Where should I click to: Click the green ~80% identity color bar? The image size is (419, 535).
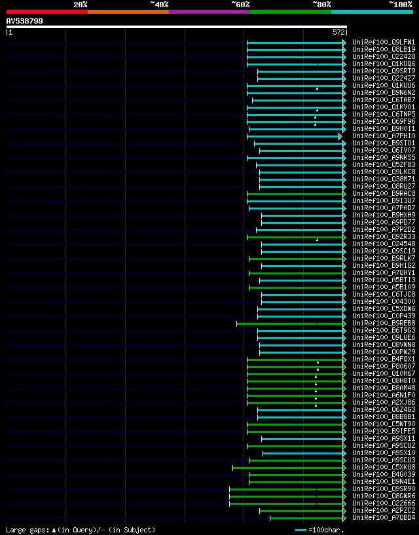291,12
